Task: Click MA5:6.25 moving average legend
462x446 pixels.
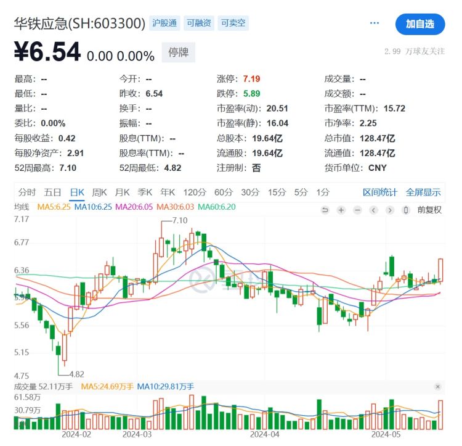Action: pyautogui.click(x=54, y=207)
